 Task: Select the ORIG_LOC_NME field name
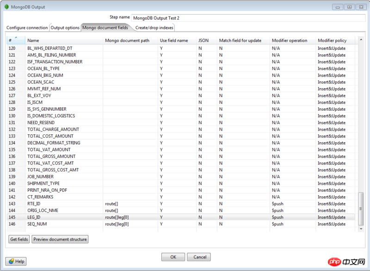[43, 211]
